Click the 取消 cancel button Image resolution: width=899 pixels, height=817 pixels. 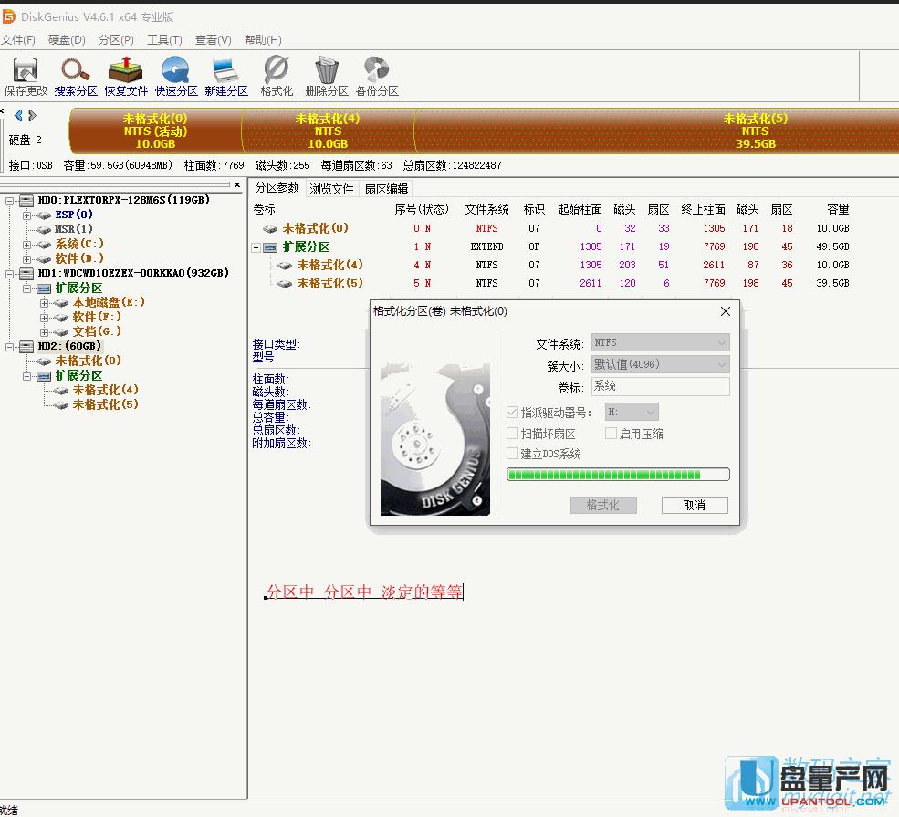(694, 505)
